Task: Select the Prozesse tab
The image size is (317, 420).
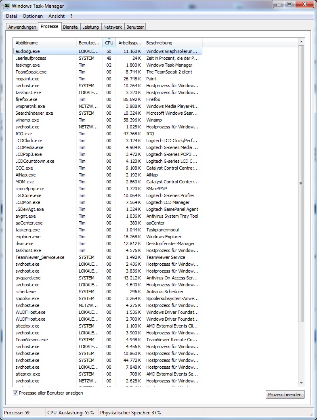Action: coord(50,26)
